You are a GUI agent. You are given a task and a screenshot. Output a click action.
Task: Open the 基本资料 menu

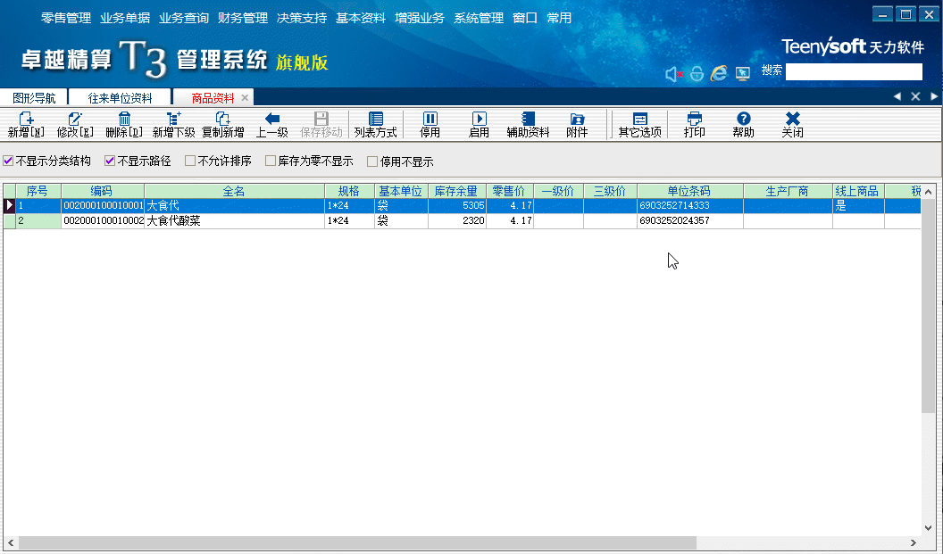(360, 16)
